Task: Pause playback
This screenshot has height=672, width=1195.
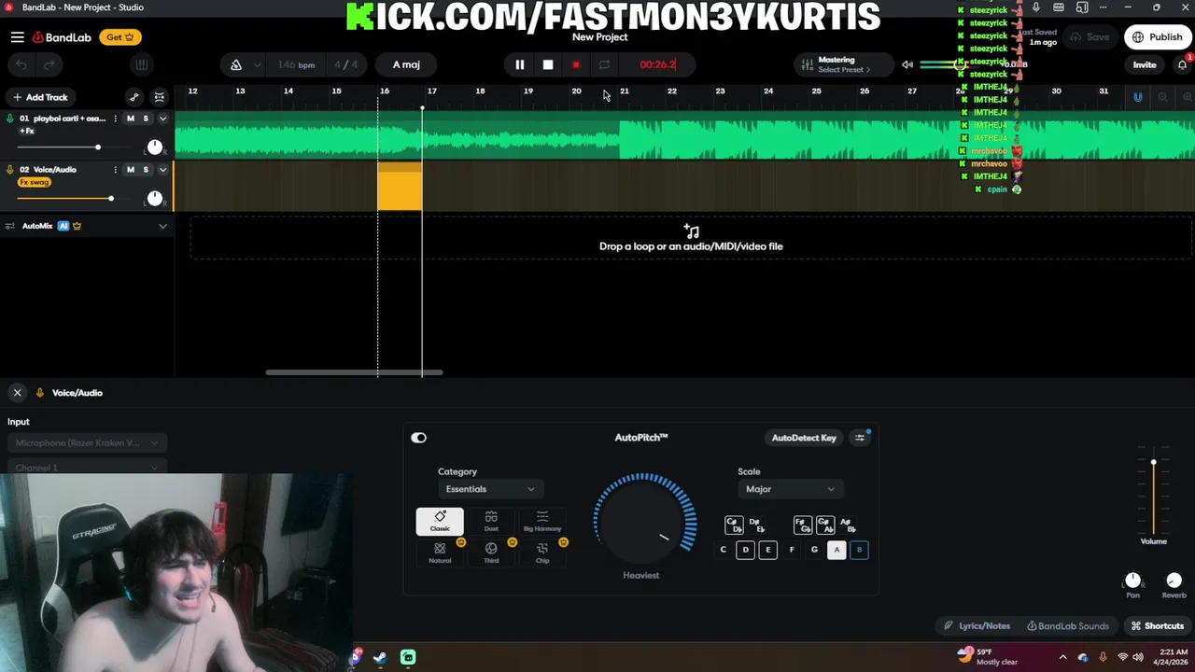Action: [x=520, y=64]
